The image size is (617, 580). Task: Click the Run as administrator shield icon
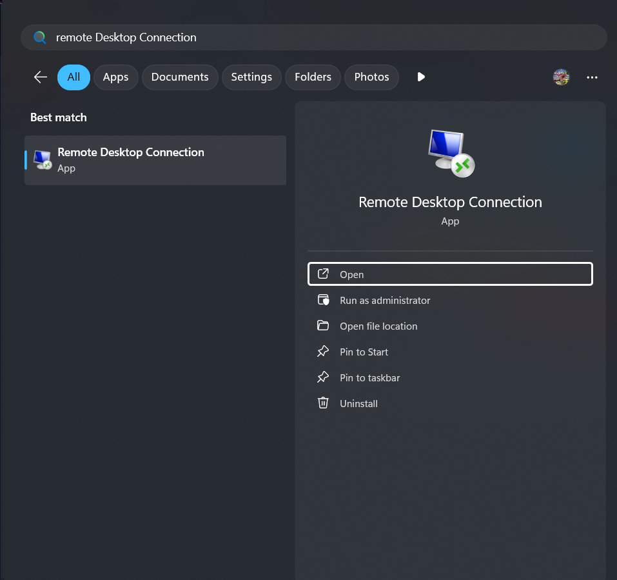click(x=323, y=300)
